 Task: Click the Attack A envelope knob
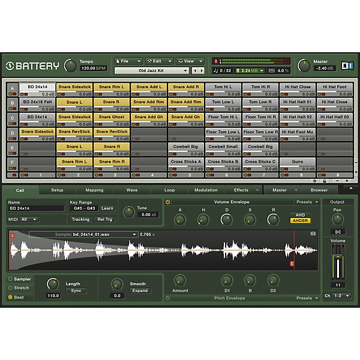[180, 220]
